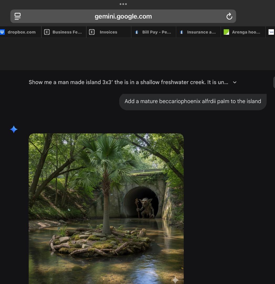The height and width of the screenshot is (284, 275).
Task: Select the 'Add a mature beccariophoenix' message bubble
Action: pos(193,102)
